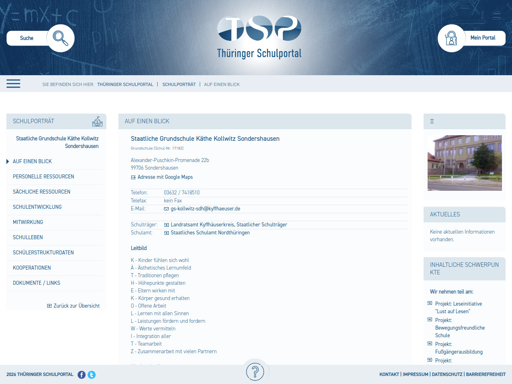Click the school email address link
Viewport: 512px width, 384px height.
(x=205, y=208)
